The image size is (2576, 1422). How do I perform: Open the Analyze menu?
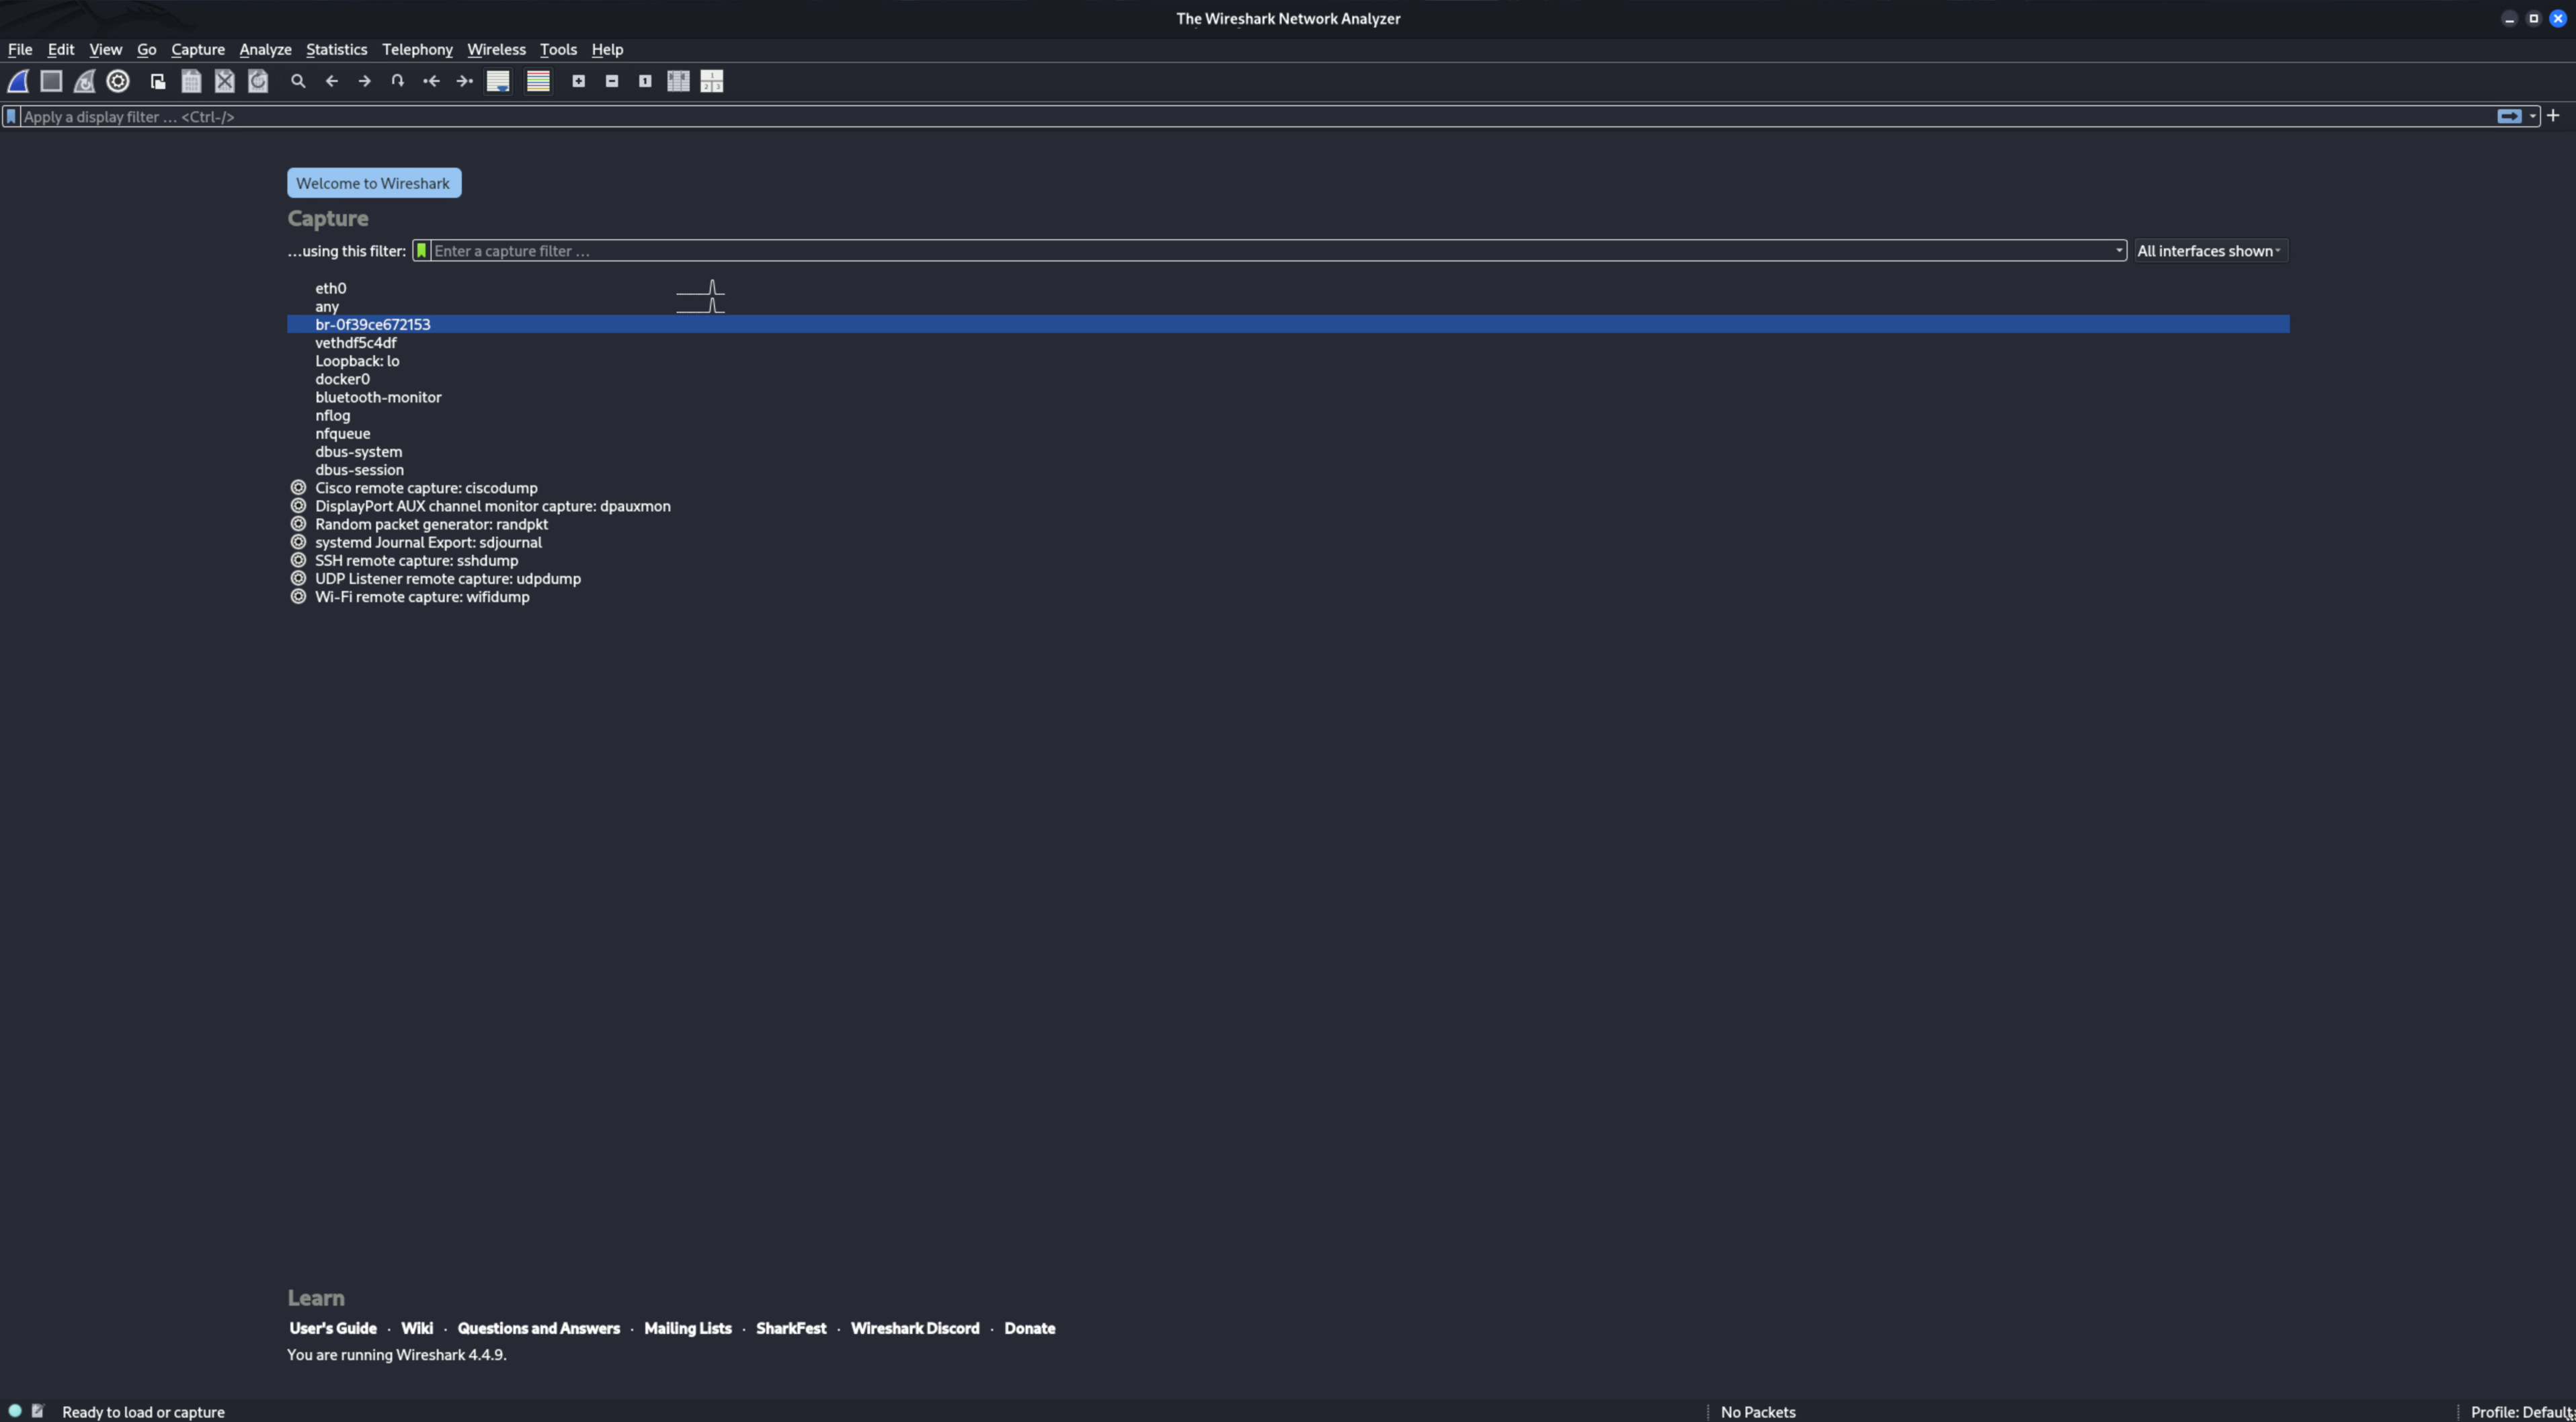pos(265,49)
